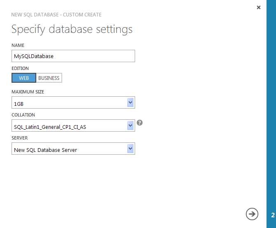Click the next arrow circle icon
Screen dimensions: 276x228
[x=252, y=214]
